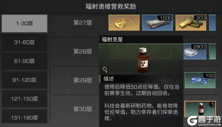Switch to the 1-30层 floor range tab
The height and width of the screenshot is (127, 222).
24,23
